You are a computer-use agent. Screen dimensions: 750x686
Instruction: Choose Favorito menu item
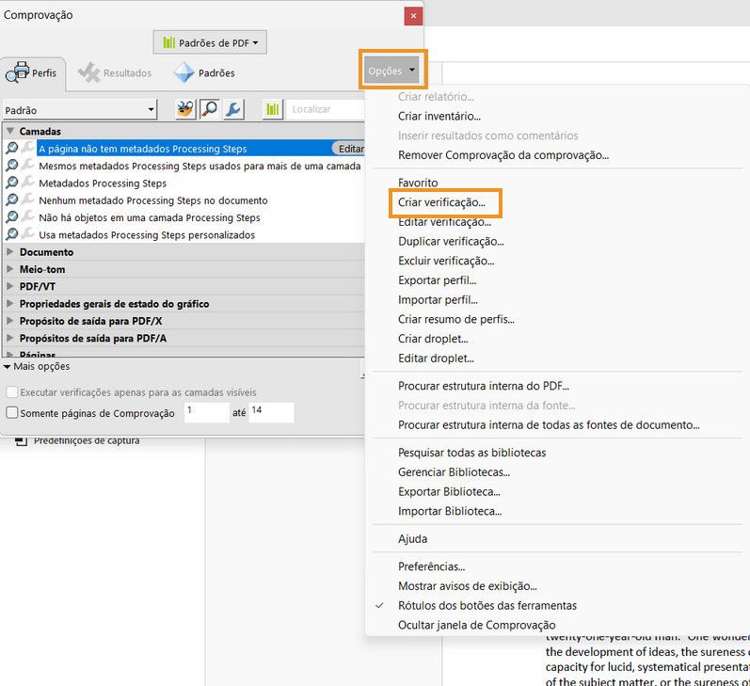pos(418,183)
